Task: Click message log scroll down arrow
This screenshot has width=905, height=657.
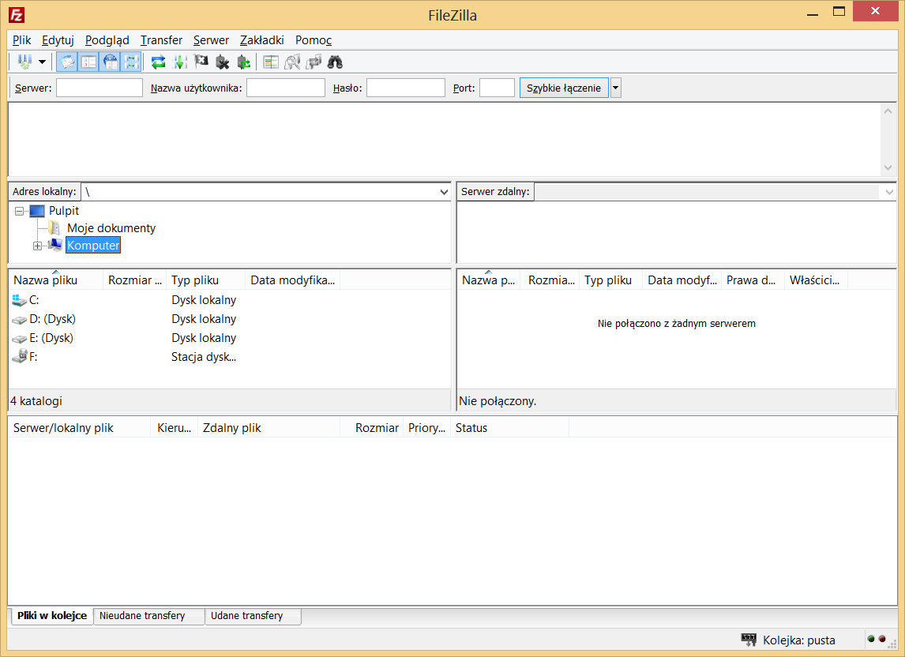Action: click(888, 168)
